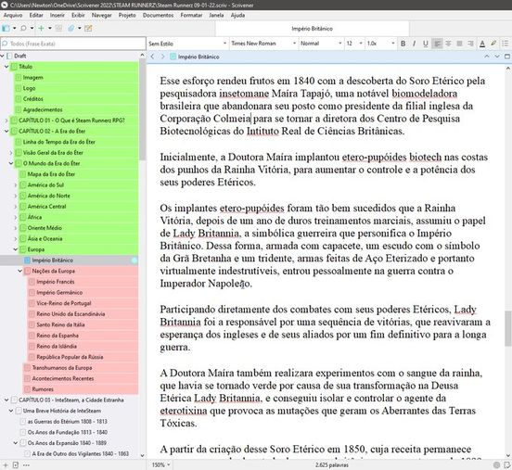Toggle underline formatting
This screenshot has width=512, height=470.
point(425,44)
